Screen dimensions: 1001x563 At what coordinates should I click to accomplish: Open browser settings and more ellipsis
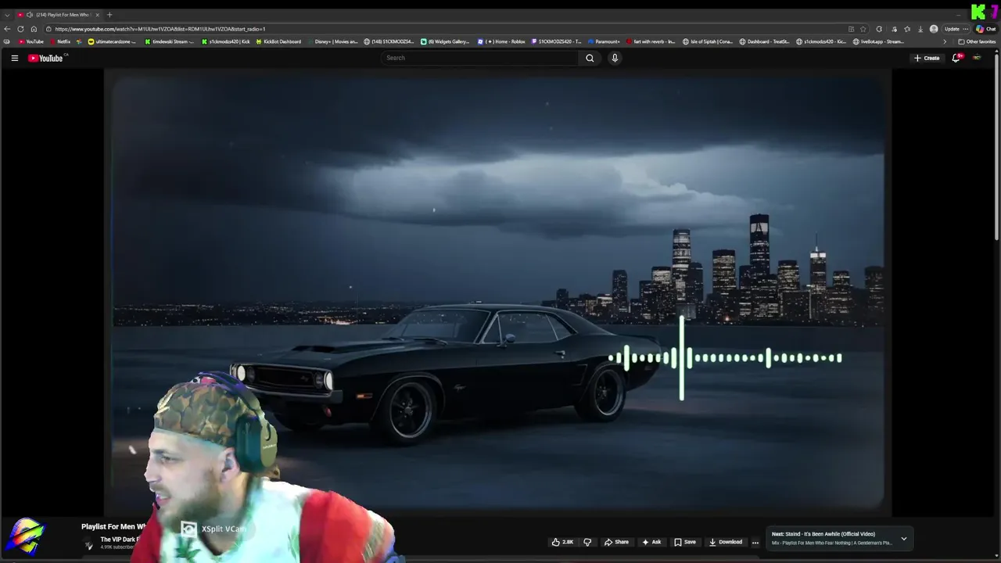965,29
